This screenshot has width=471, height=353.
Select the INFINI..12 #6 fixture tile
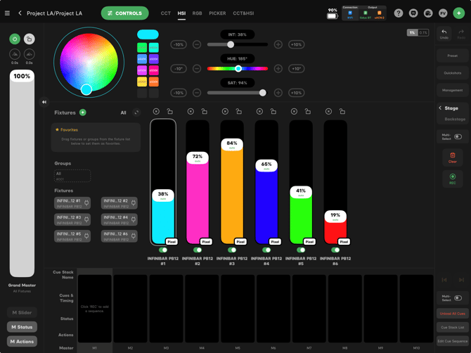click(x=120, y=236)
